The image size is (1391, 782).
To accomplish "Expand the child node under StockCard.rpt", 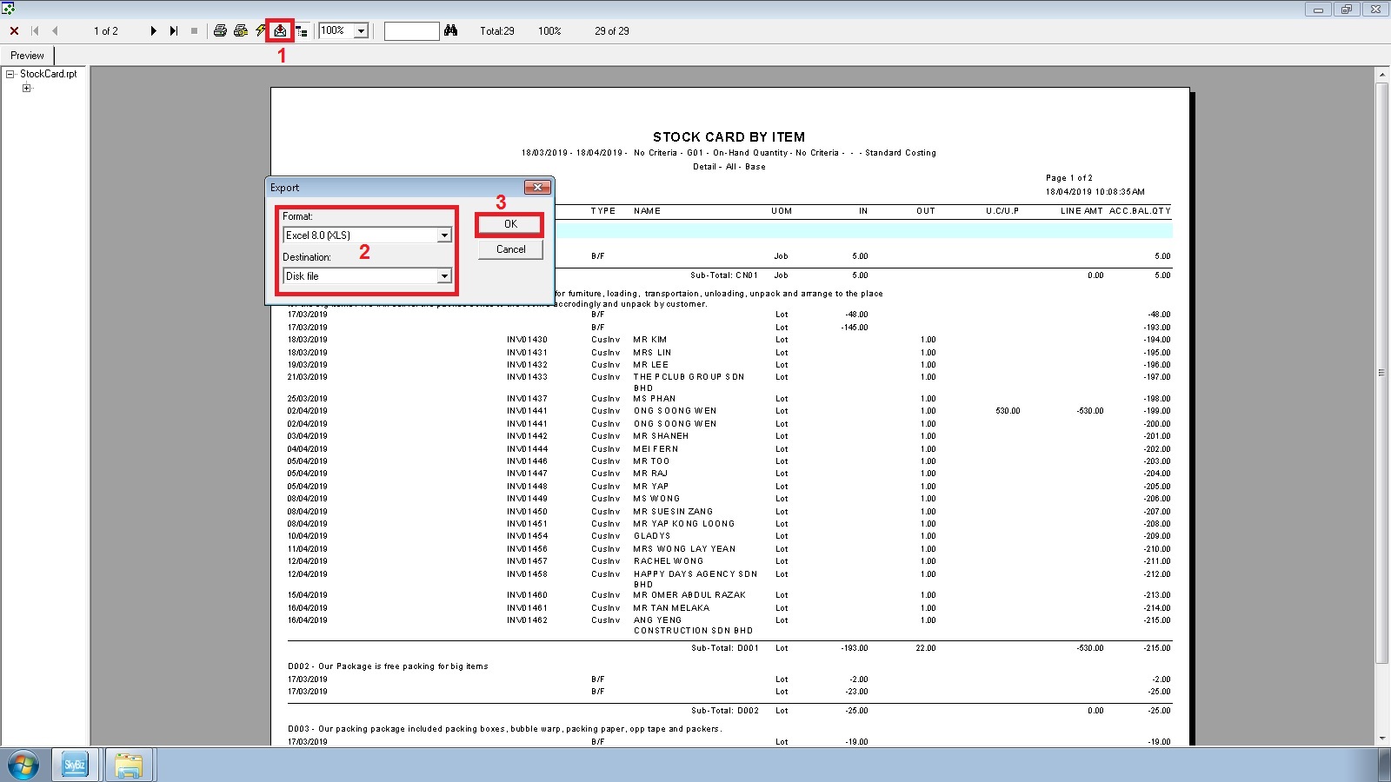I will click(x=26, y=88).
